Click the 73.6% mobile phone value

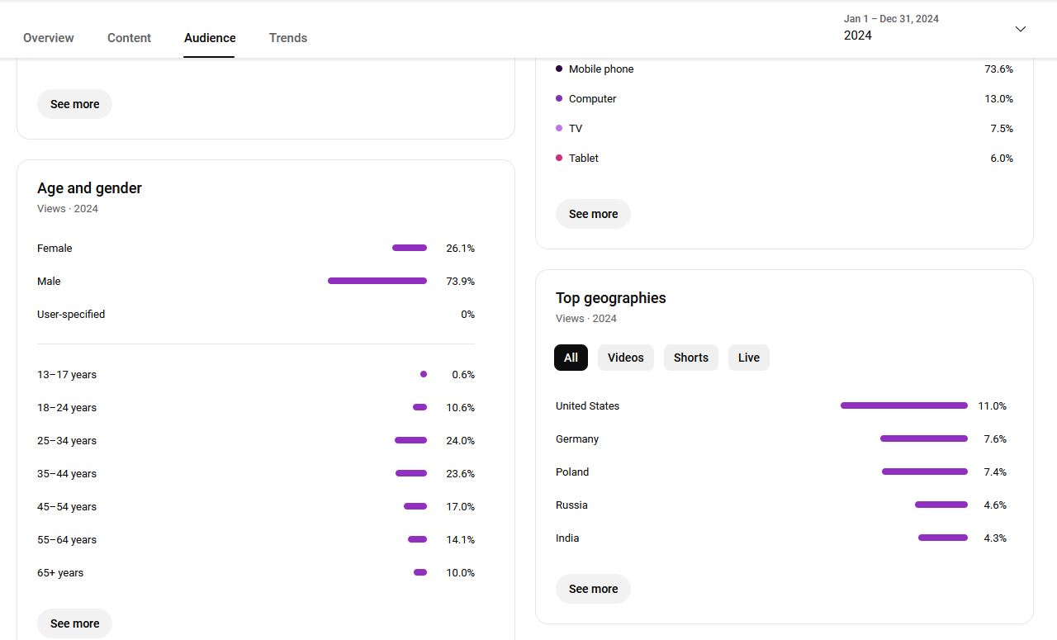[x=998, y=69]
